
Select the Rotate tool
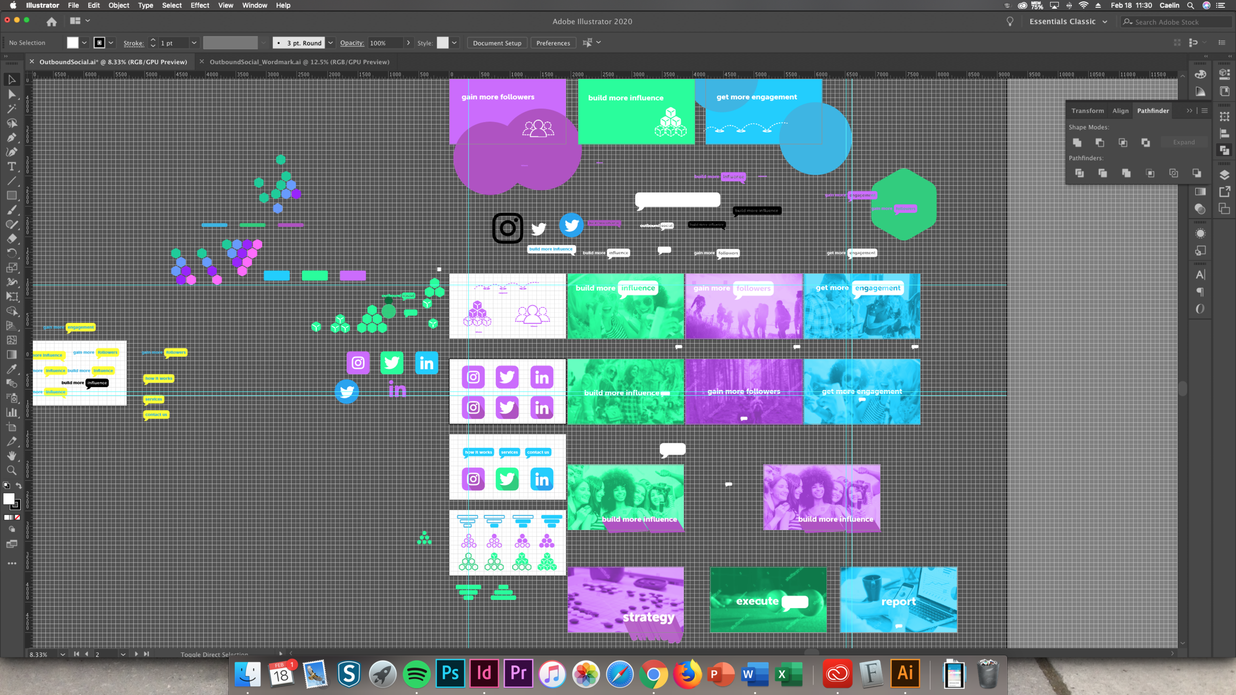tap(11, 253)
